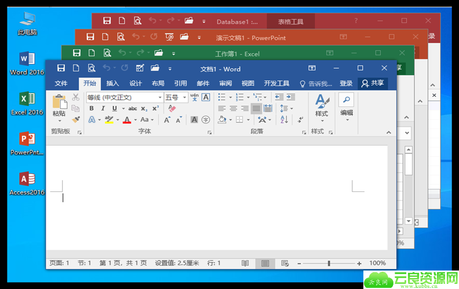Open Excel 2016 desktop shortcut

point(27,103)
